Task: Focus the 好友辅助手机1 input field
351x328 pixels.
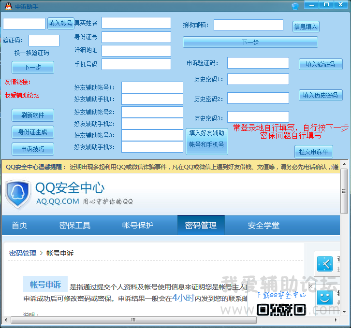Action: pos(152,99)
